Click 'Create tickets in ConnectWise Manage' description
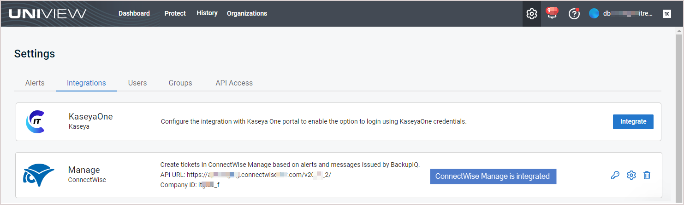Image resolution: width=684 pixels, height=205 pixels. click(290, 165)
